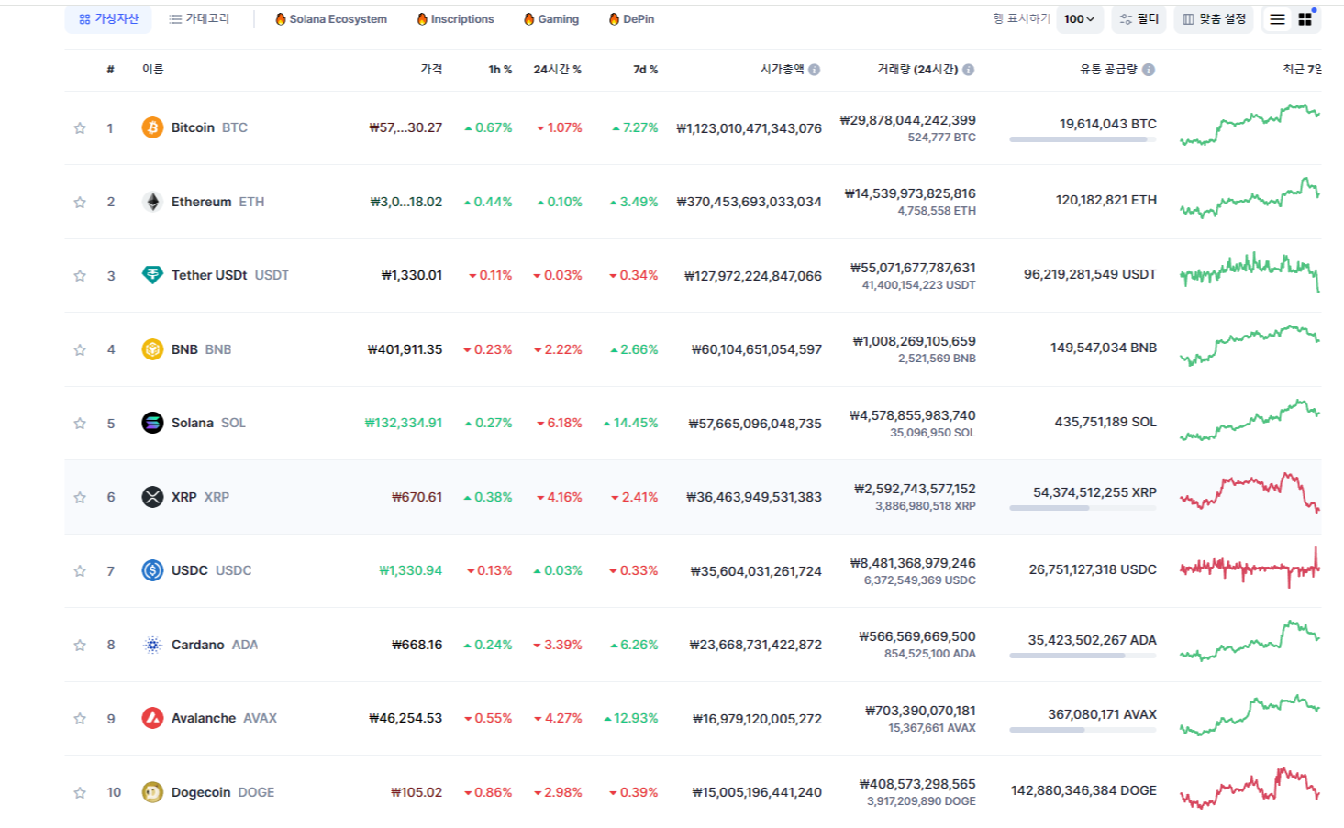Select the 가상자산 tab
The height and width of the screenshot is (828, 1344).
(108, 19)
